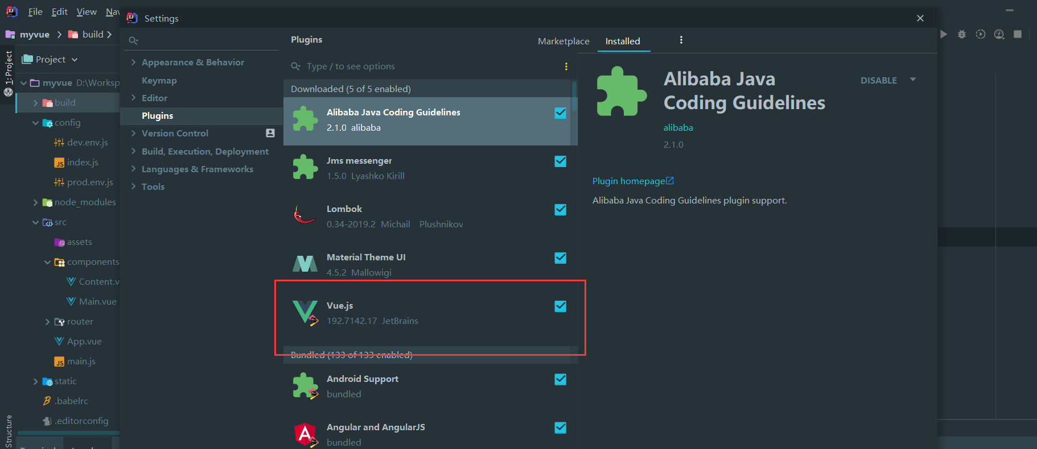
Task: Open the Edit menu
Action: click(59, 11)
